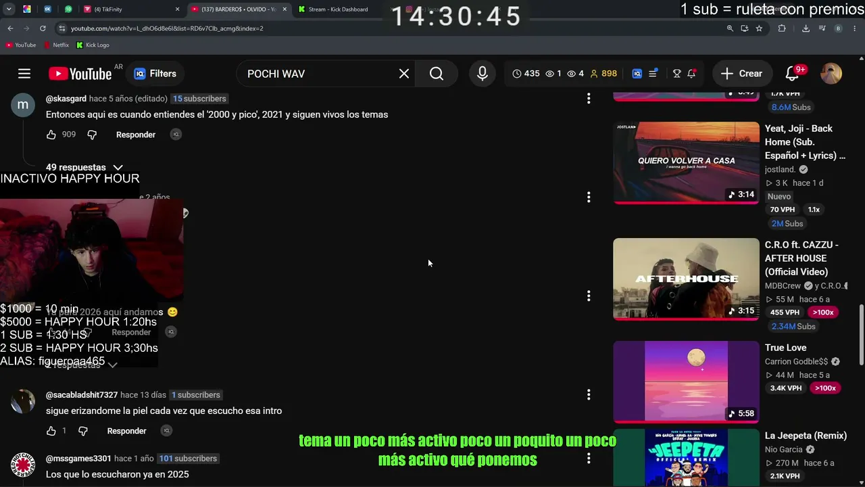Open the @skasgard channel link
The width and height of the screenshot is (865, 487).
point(66,99)
